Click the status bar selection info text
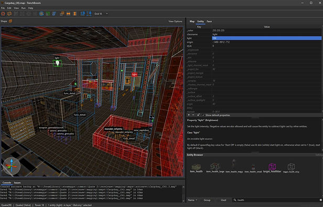The height and width of the screenshot is (207, 323). pyautogui.click(x=70, y=205)
